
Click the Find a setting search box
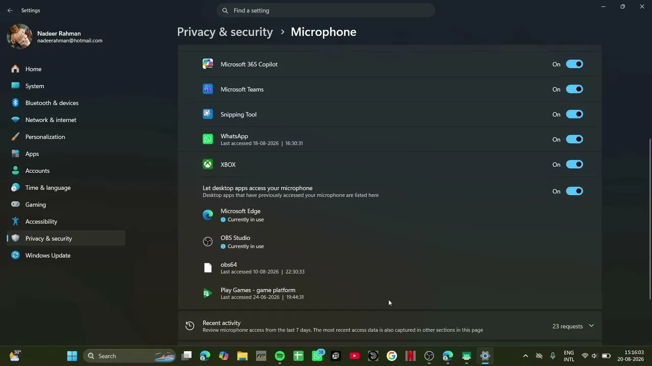[326, 10]
